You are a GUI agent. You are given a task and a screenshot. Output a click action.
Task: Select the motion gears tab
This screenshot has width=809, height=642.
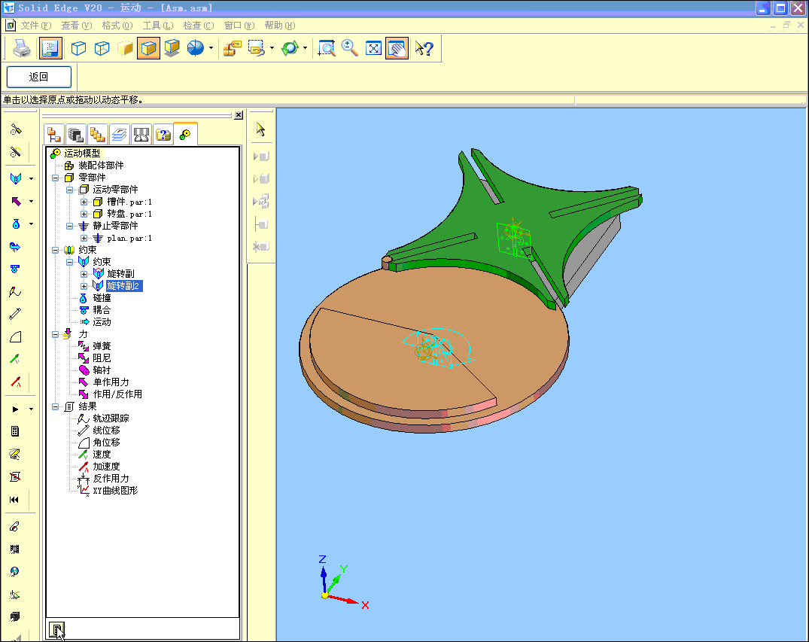pos(185,134)
